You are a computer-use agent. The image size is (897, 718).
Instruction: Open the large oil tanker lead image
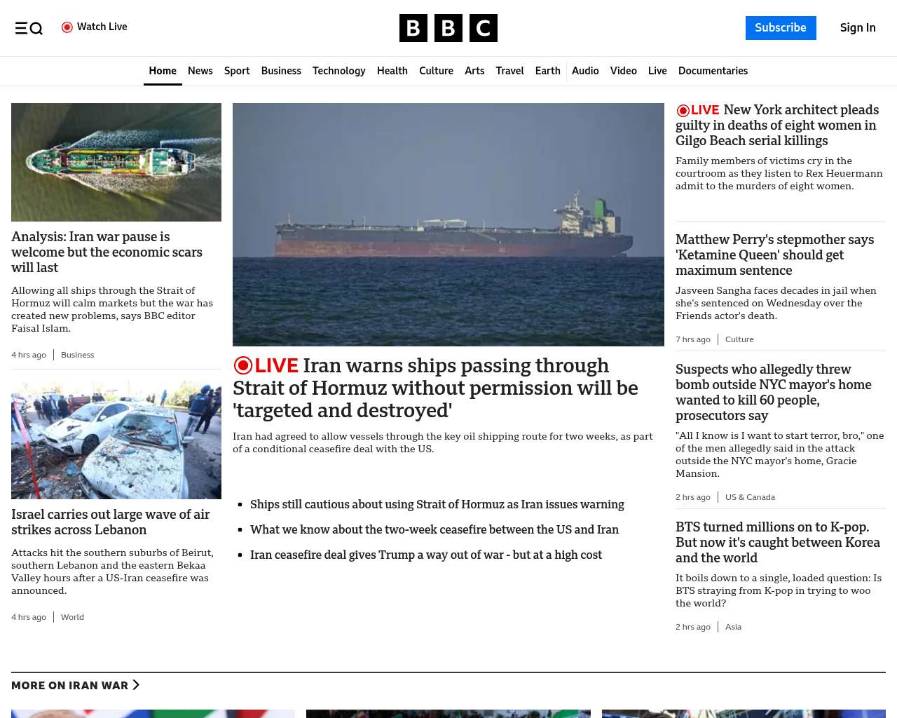[448, 224]
